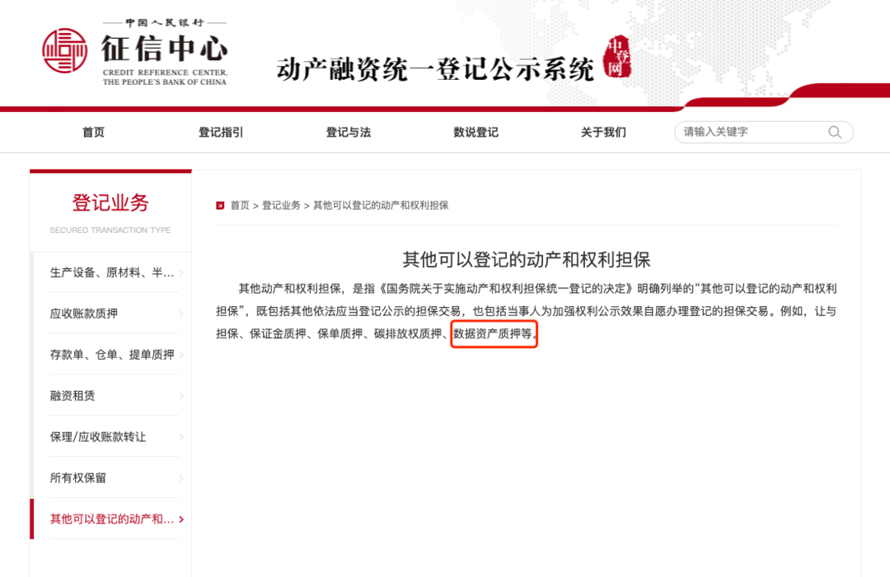Image resolution: width=890 pixels, height=577 pixels.
Task: Select 融资租赁 in the sidebar
Action: [73, 396]
